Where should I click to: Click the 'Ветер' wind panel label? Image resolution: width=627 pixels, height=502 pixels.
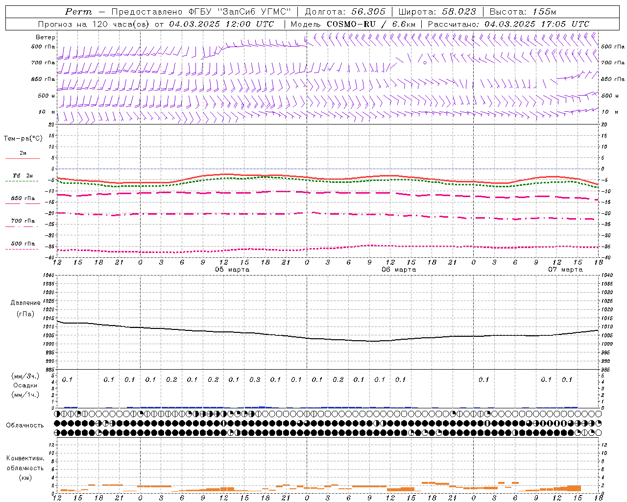pos(46,37)
